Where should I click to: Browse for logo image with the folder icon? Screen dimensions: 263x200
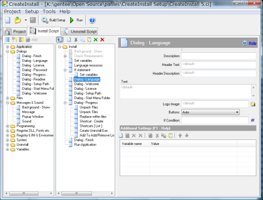[x=253, y=104]
